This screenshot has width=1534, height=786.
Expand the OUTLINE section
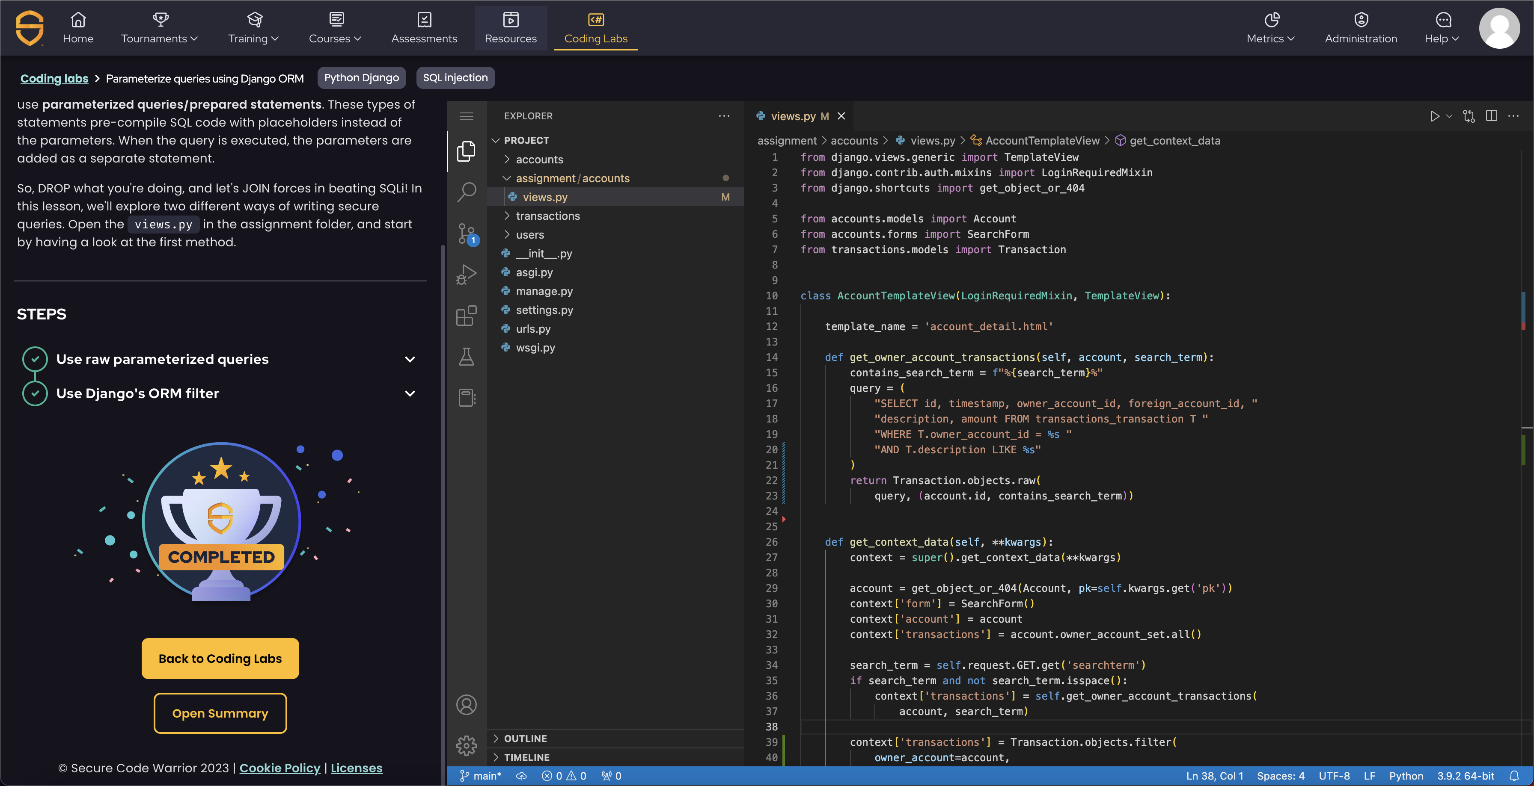click(525, 739)
